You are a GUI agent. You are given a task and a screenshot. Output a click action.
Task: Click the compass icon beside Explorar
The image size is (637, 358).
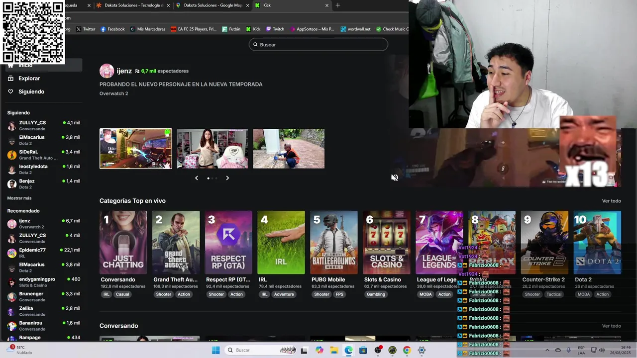click(x=10, y=78)
